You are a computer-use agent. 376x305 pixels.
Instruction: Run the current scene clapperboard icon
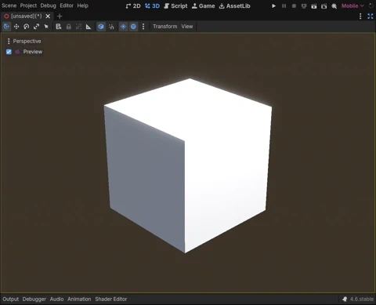pos(314,5)
